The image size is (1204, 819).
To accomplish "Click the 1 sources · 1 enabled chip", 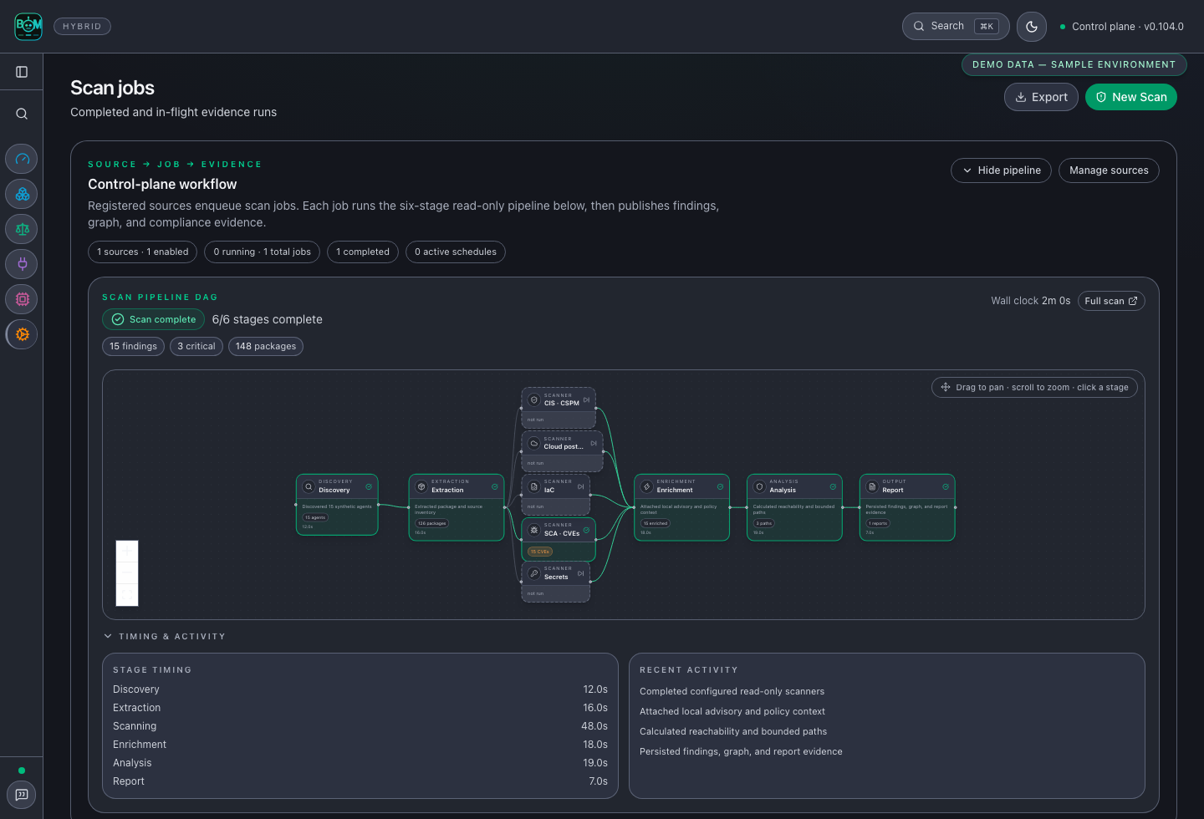I will point(143,252).
